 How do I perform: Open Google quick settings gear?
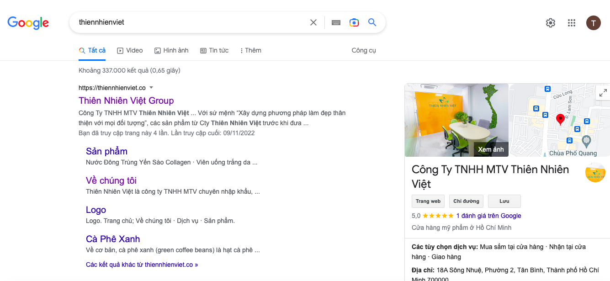click(x=550, y=22)
